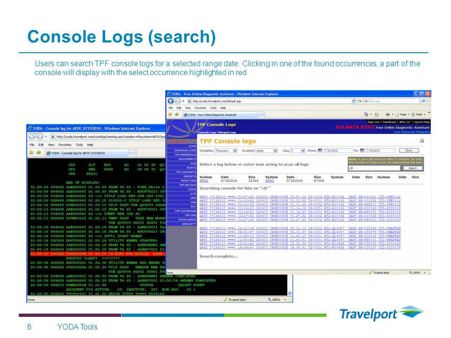451x338 pixels.
Task: Click the To date field showing 7/19/2010
Action: pos(380,150)
